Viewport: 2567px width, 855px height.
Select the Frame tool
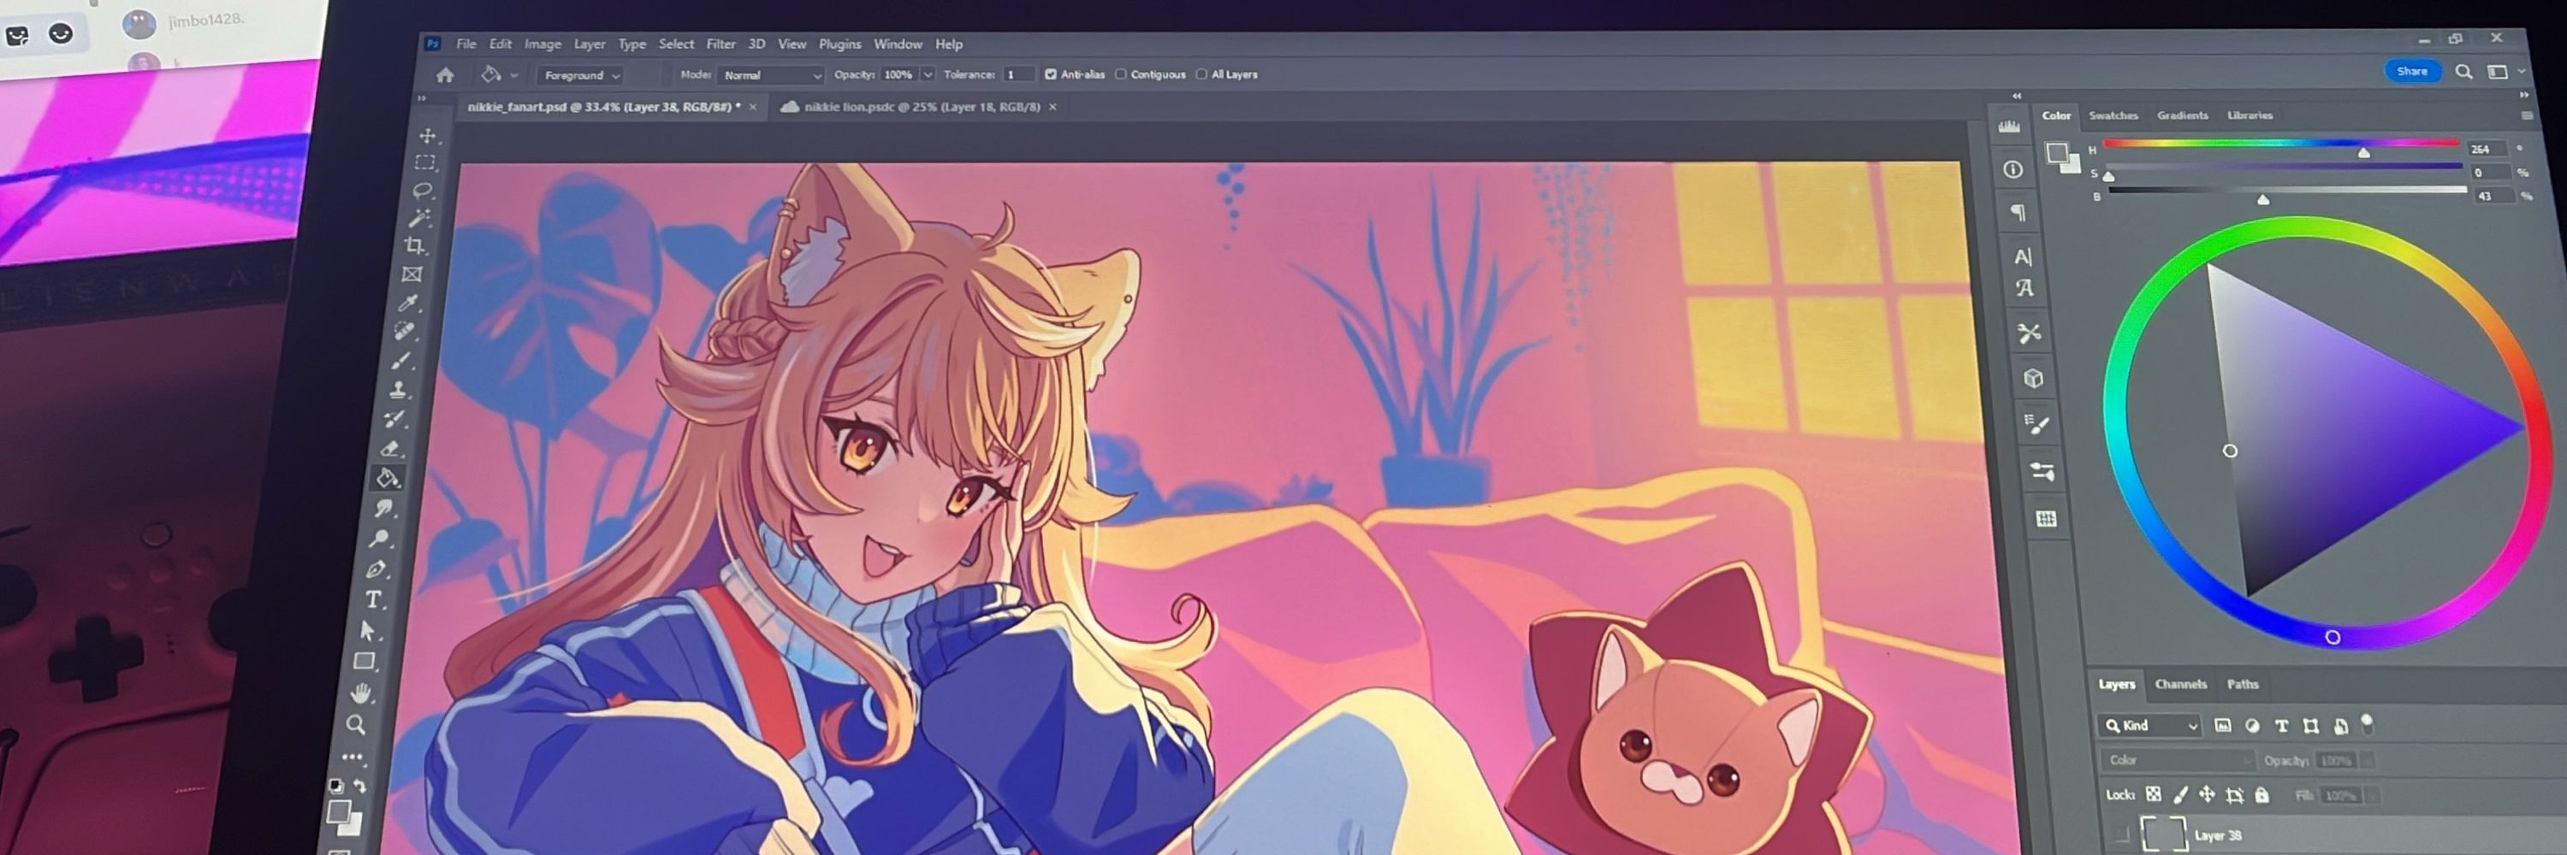(x=412, y=274)
